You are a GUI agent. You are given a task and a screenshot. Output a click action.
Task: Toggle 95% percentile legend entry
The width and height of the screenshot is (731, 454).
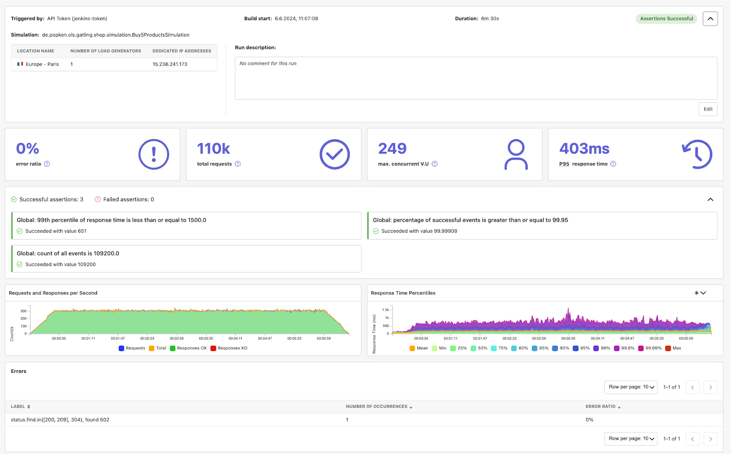[581, 348]
